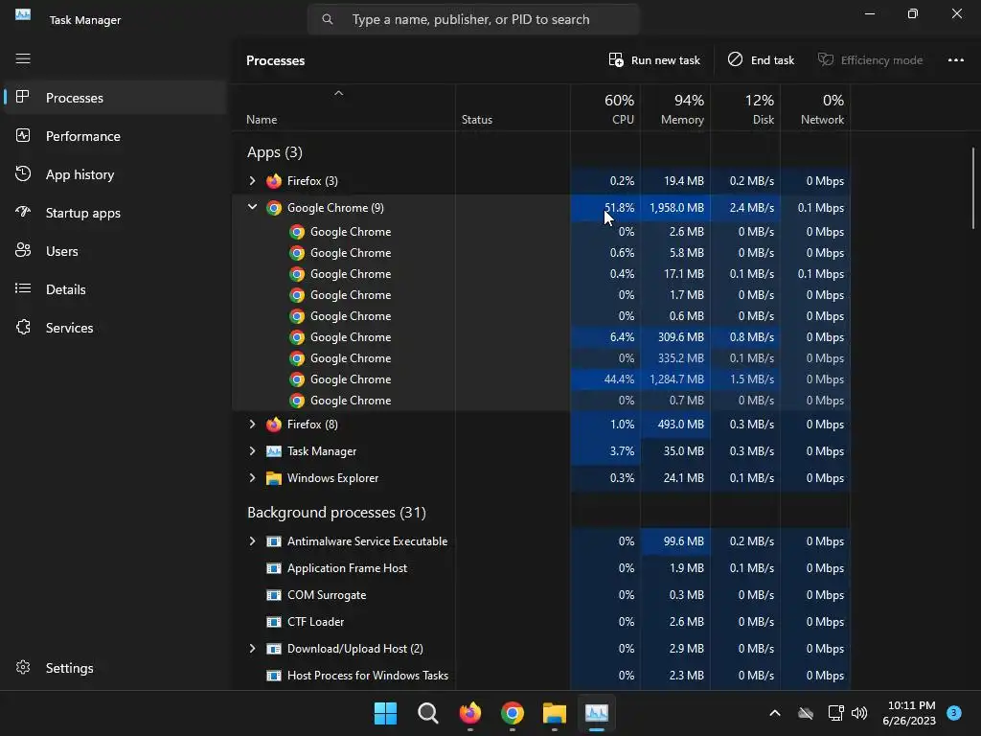Sort by the CPU column header

tap(605, 108)
